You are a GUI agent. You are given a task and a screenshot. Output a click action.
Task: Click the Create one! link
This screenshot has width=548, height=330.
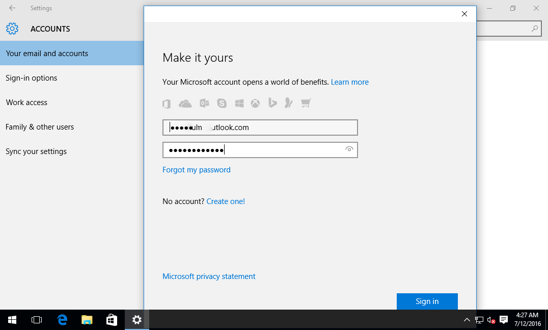tap(226, 201)
